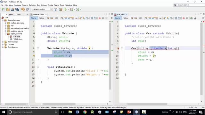
Task: Open Google Chrome from the taskbar
Action: coord(85,112)
